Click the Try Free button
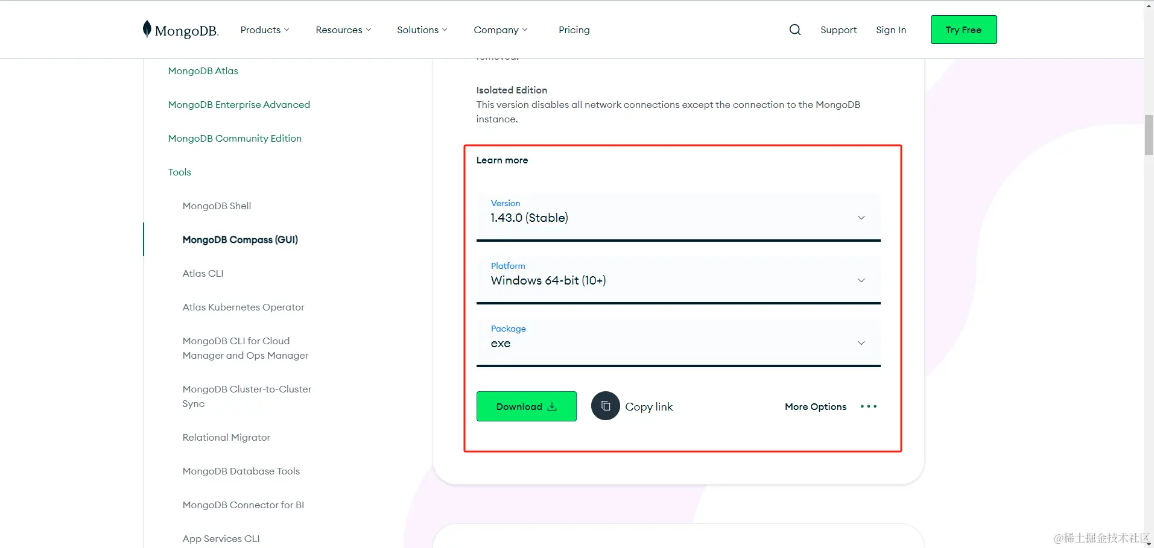Image resolution: width=1154 pixels, height=548 pixels. tap(963, 30)
